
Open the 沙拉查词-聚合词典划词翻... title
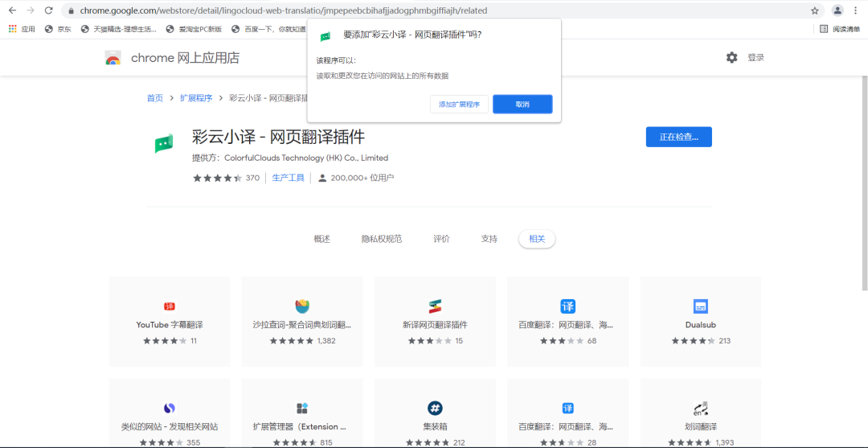click(302, 324)
